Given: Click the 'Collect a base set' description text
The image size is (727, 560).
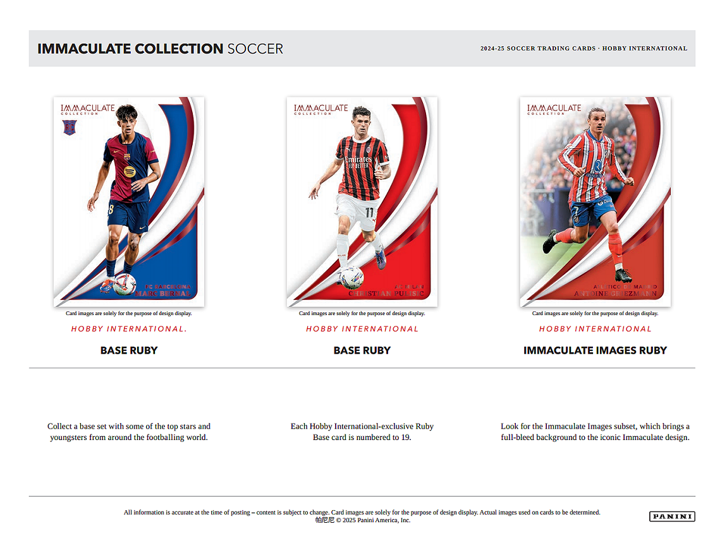Looking at the screenshot, I should point(129,432).
